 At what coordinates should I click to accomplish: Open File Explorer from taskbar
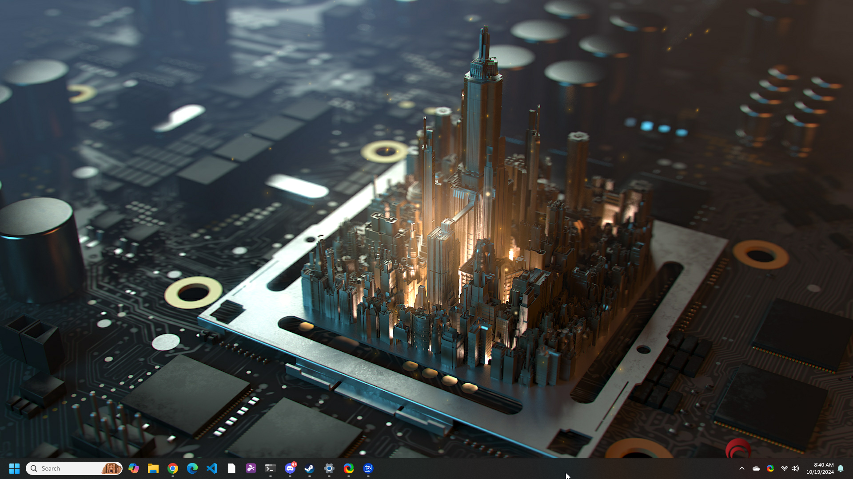(153, 468)
